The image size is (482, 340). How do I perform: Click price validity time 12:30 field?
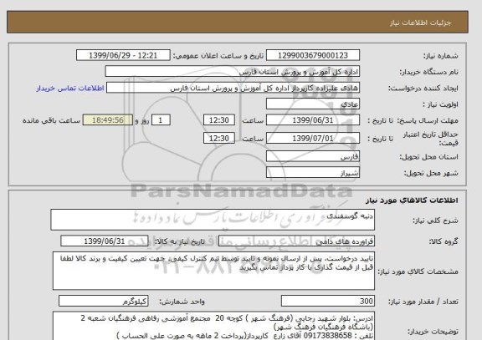click(219, 138)
